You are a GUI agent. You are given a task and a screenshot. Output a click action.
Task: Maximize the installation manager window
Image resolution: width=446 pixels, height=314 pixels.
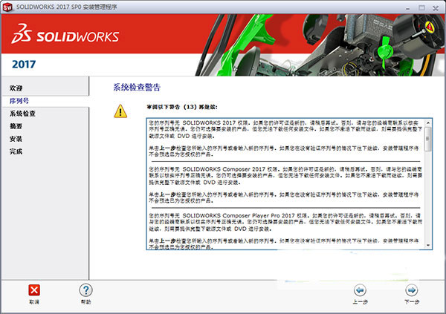point(421,7)
